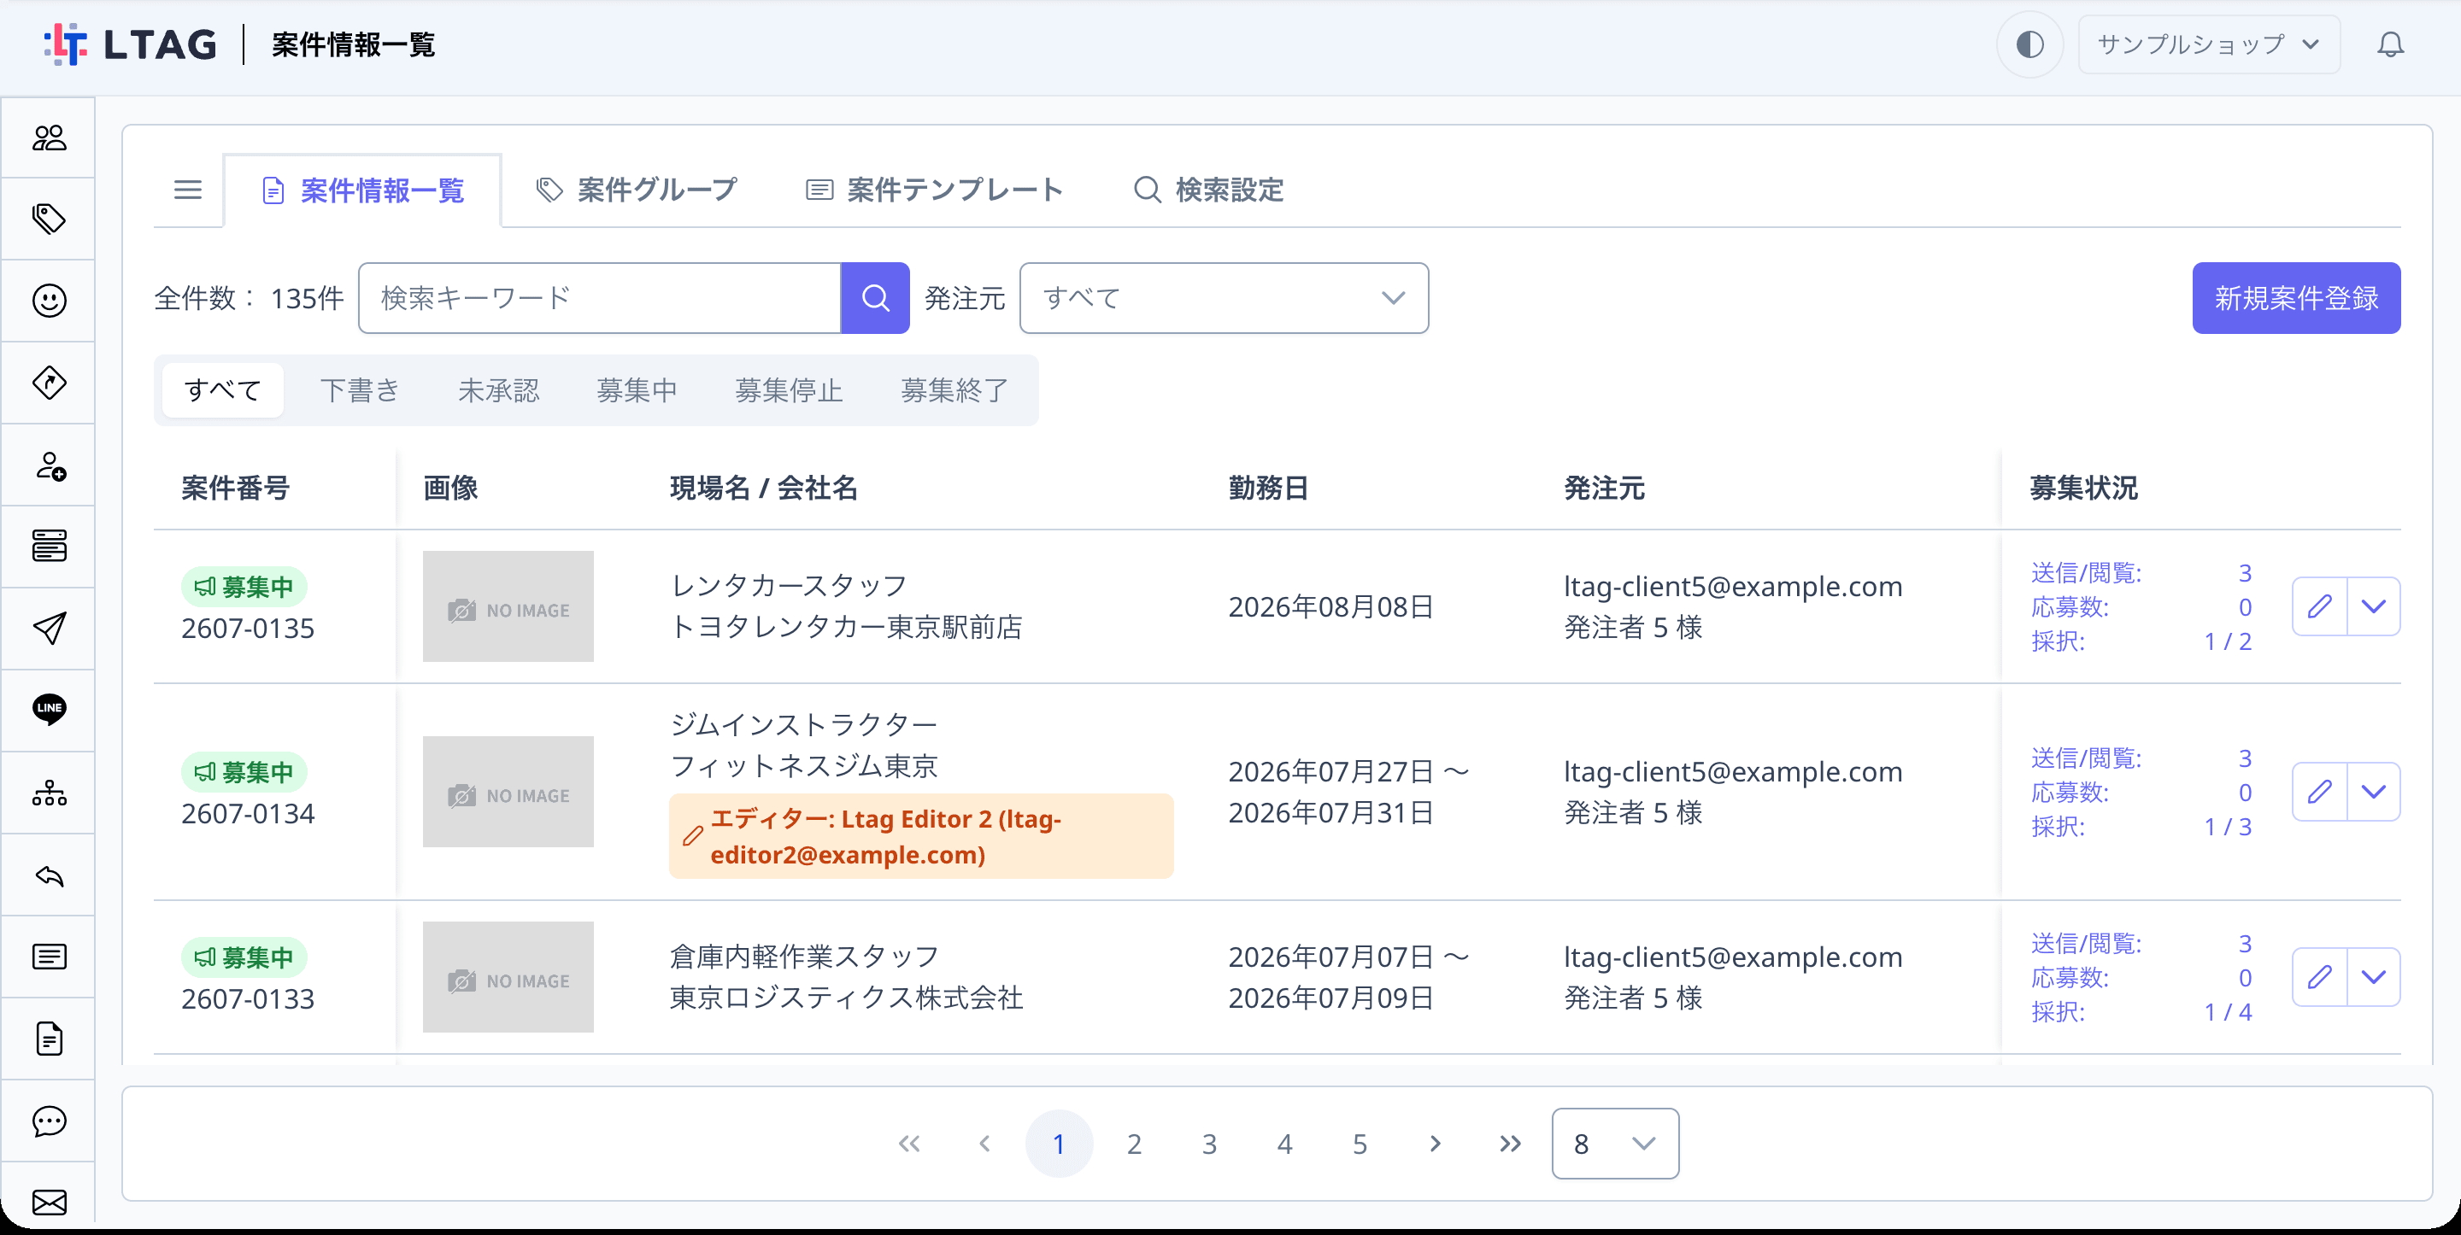Edit case 2607-0135 with pencil icon
The width and height of the screenshot is (2461, 1235).
click(x=2320, y=606)
